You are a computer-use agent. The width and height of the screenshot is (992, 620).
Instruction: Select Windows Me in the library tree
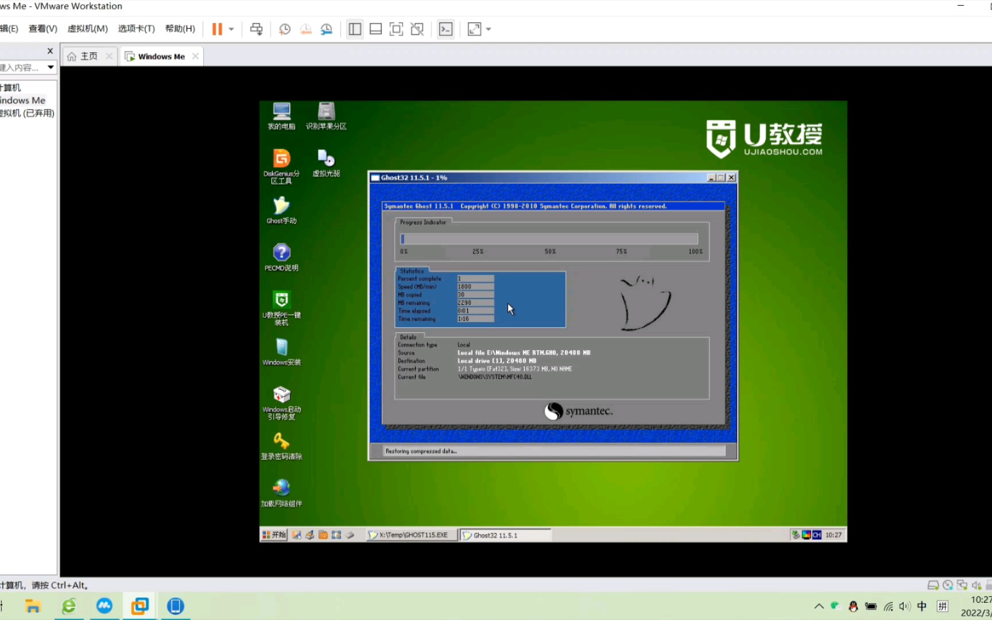(x=22, y=100)
